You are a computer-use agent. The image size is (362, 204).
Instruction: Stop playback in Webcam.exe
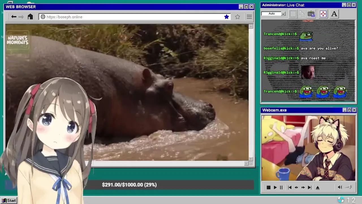click(268, 188)
